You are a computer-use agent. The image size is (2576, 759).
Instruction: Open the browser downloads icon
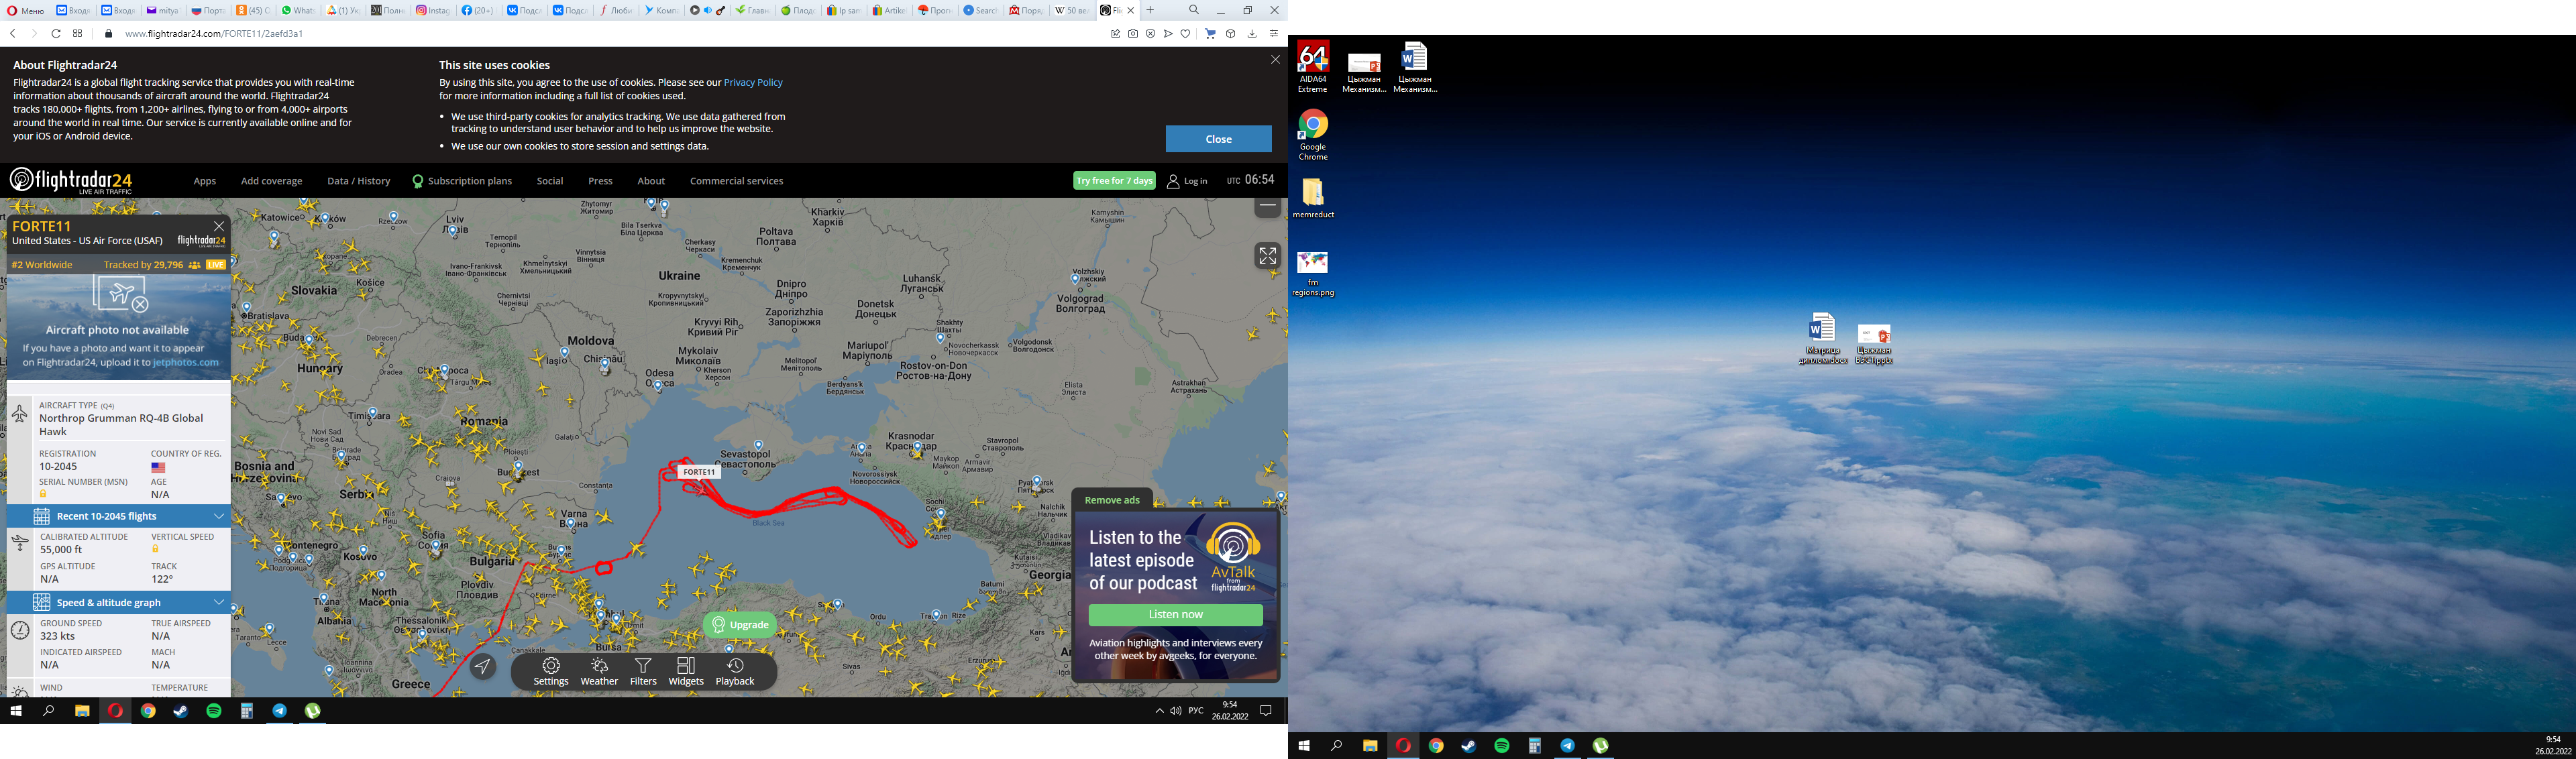coord(1252,33)
